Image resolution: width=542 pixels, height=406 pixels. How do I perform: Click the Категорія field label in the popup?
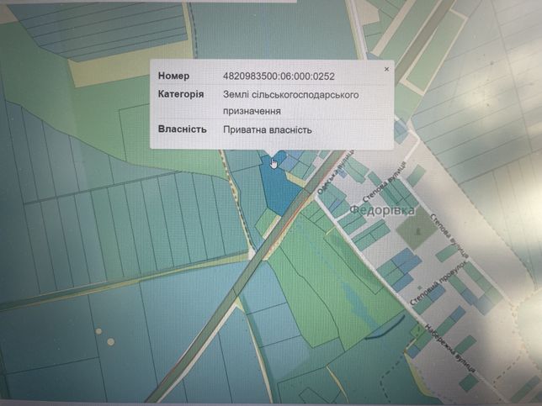(x=181, y=94)
